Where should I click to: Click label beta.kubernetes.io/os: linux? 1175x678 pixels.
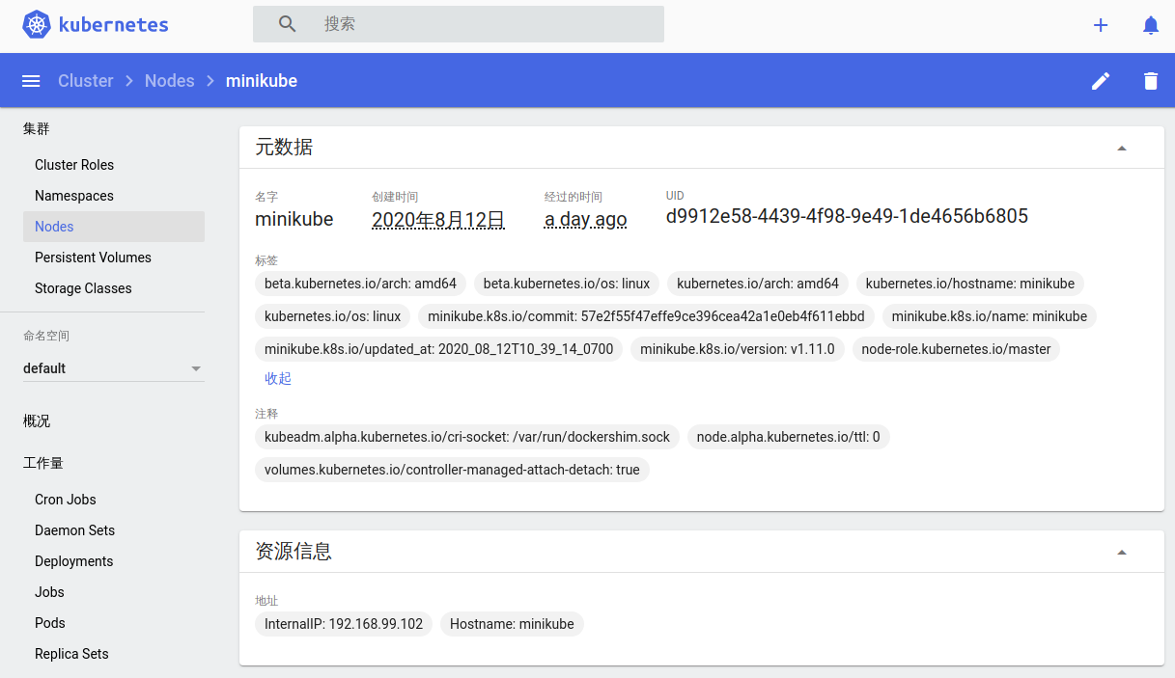[x=567, y=284]
